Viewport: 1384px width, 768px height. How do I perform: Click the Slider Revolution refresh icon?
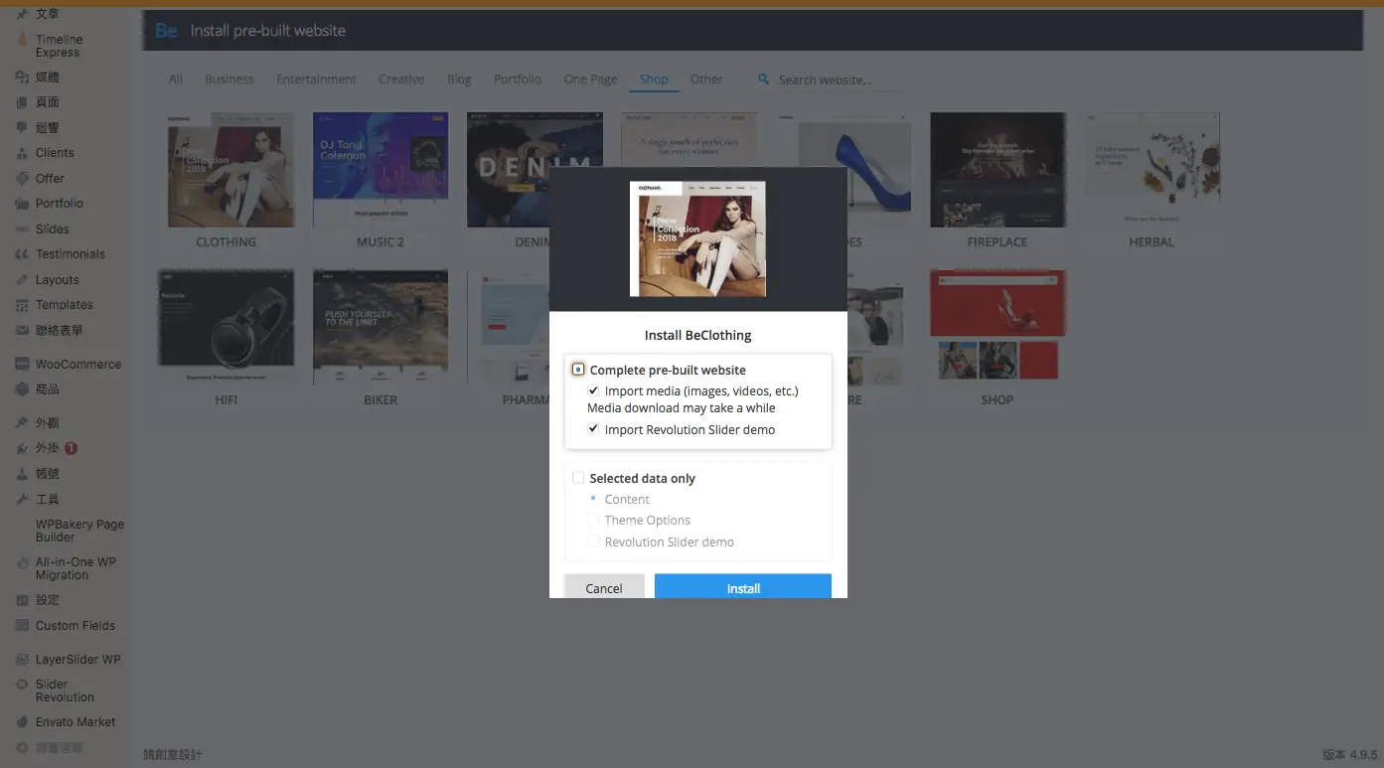tap(22, 685)
